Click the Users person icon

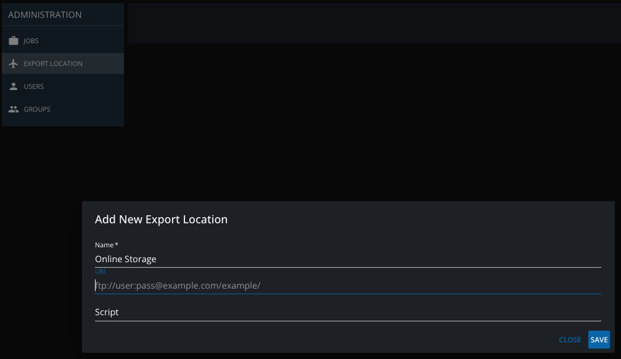tap(14, 86)
